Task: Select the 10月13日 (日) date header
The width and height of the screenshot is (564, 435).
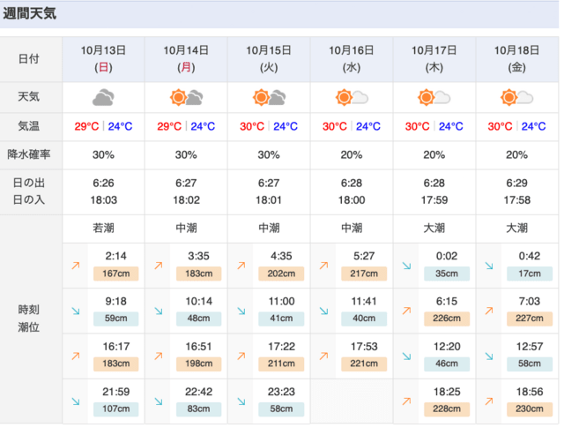Action: (x=104, y=59)
